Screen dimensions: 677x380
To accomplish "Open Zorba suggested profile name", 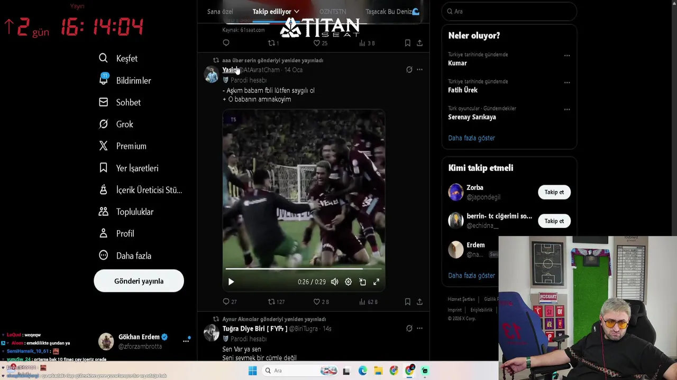I will click(474, 187).
